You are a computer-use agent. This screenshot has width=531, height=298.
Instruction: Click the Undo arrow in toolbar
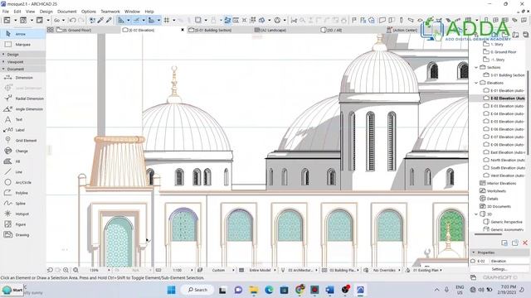click(72, 20)
